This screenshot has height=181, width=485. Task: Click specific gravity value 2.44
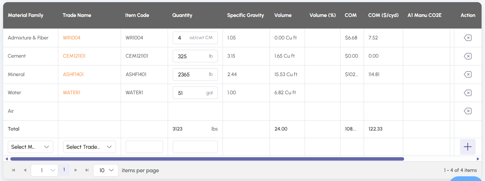pos(232,75)
